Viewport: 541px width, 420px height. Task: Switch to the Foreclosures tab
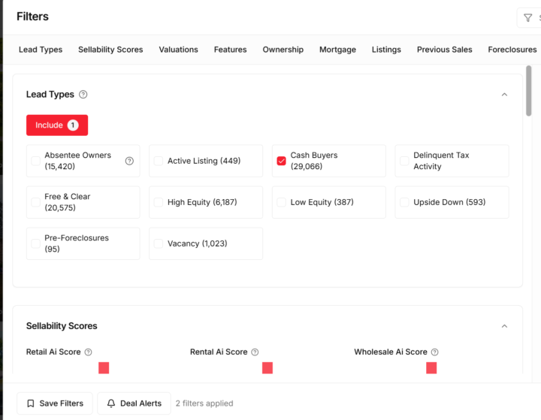click(x=512, y=50)
